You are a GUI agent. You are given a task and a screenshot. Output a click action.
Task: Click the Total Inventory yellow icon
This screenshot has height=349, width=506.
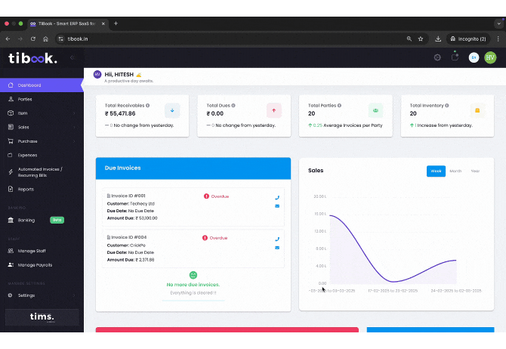click(477, 110)
